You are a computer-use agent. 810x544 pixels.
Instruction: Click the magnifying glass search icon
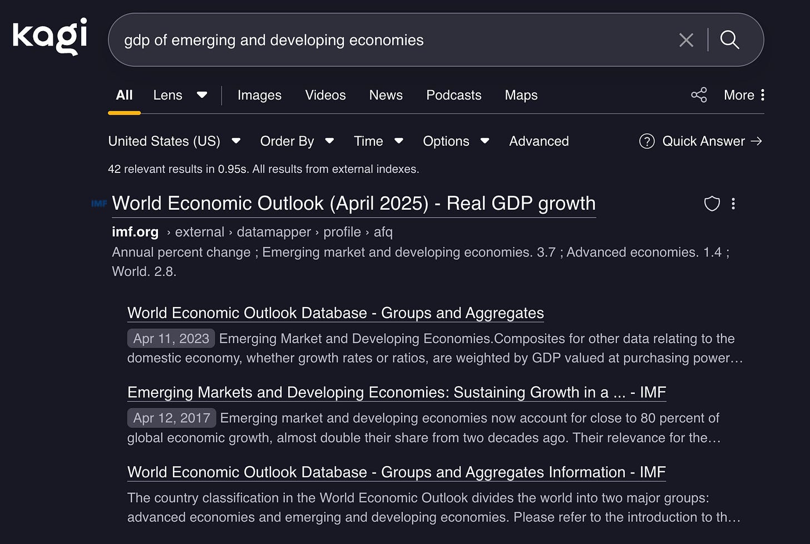tap(729, 40)
